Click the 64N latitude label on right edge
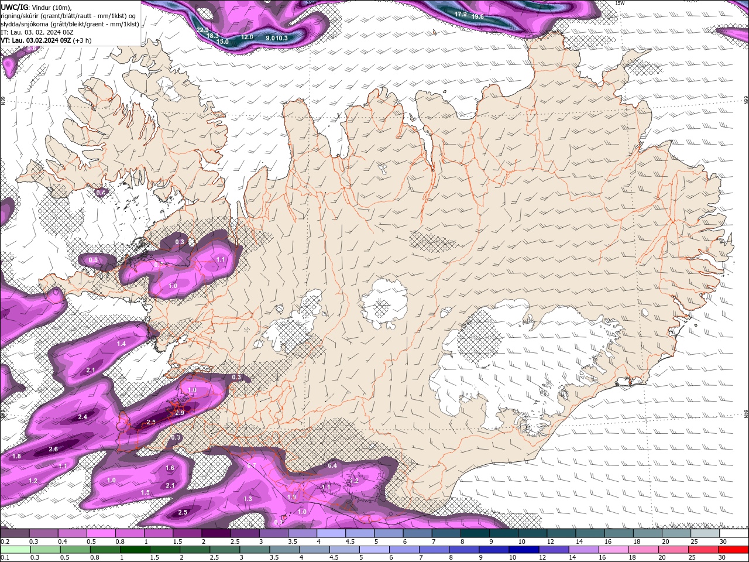This screenshot has height=562, width=749. tap(746, 414)
